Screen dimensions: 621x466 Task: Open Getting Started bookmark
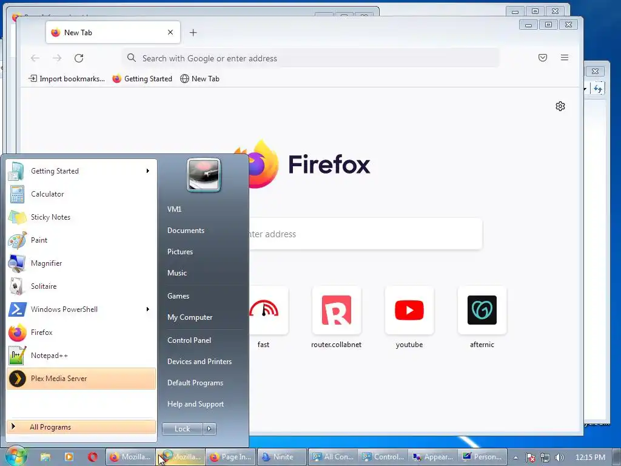click(x=142, y=79)
